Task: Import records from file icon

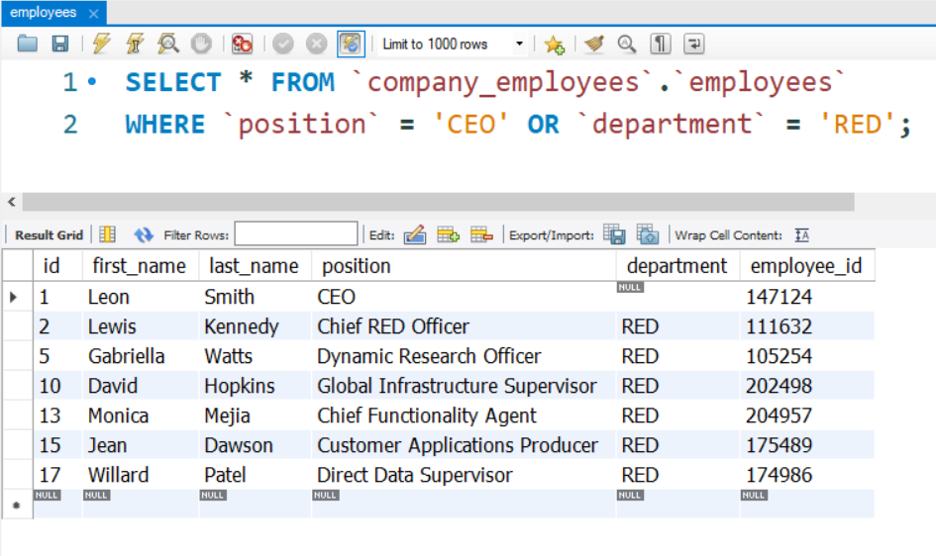Action: 648,234
